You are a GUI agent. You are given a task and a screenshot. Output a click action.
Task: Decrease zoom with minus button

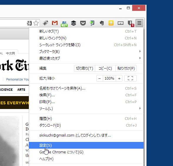coord(100,78)
